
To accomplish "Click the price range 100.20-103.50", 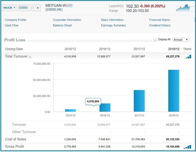I will coord(137,11).
